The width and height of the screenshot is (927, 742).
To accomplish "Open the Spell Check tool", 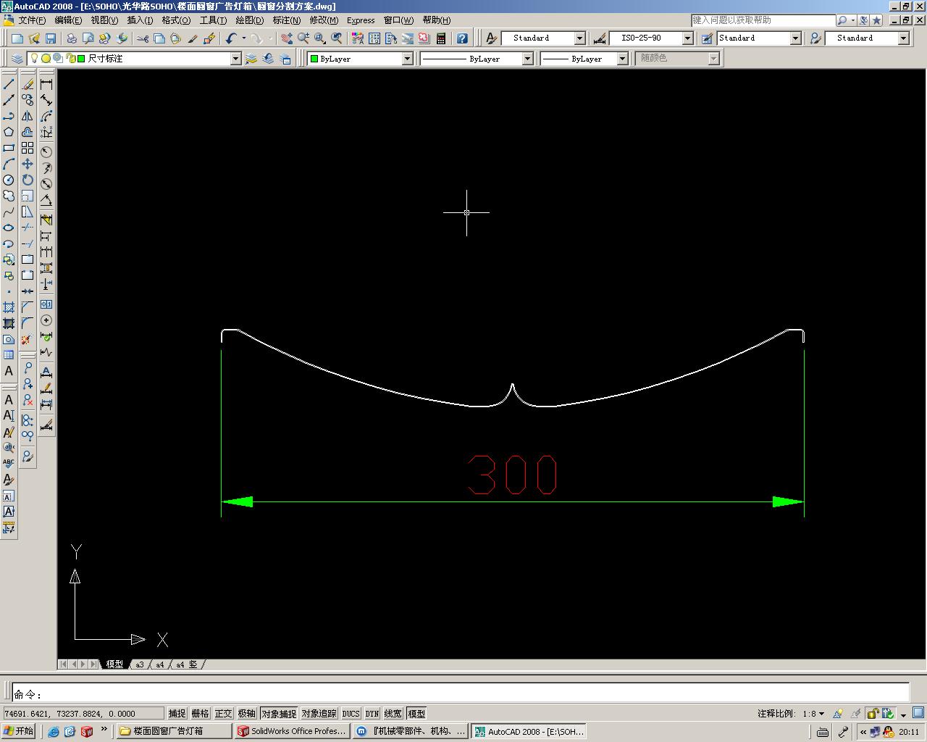I will [x=9, y=463].
